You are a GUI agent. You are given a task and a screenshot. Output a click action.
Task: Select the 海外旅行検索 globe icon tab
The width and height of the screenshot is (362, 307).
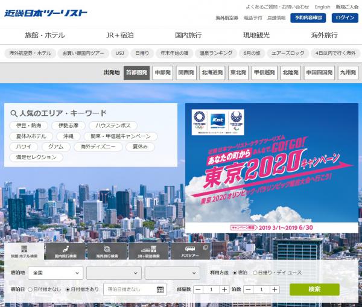pos(107,252)
